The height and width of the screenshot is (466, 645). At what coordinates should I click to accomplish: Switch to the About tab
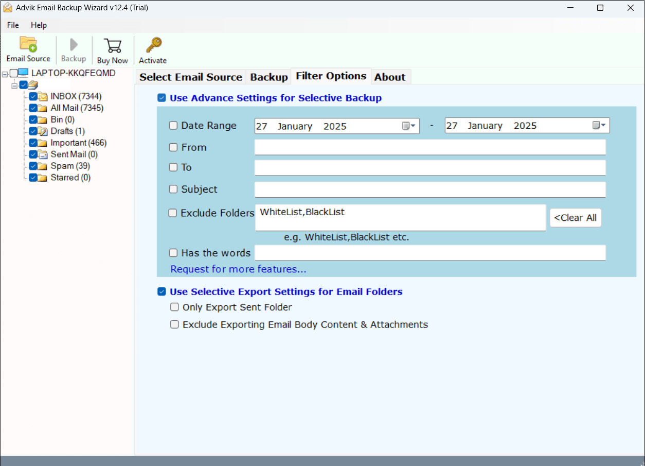click(x=390, y=77)
